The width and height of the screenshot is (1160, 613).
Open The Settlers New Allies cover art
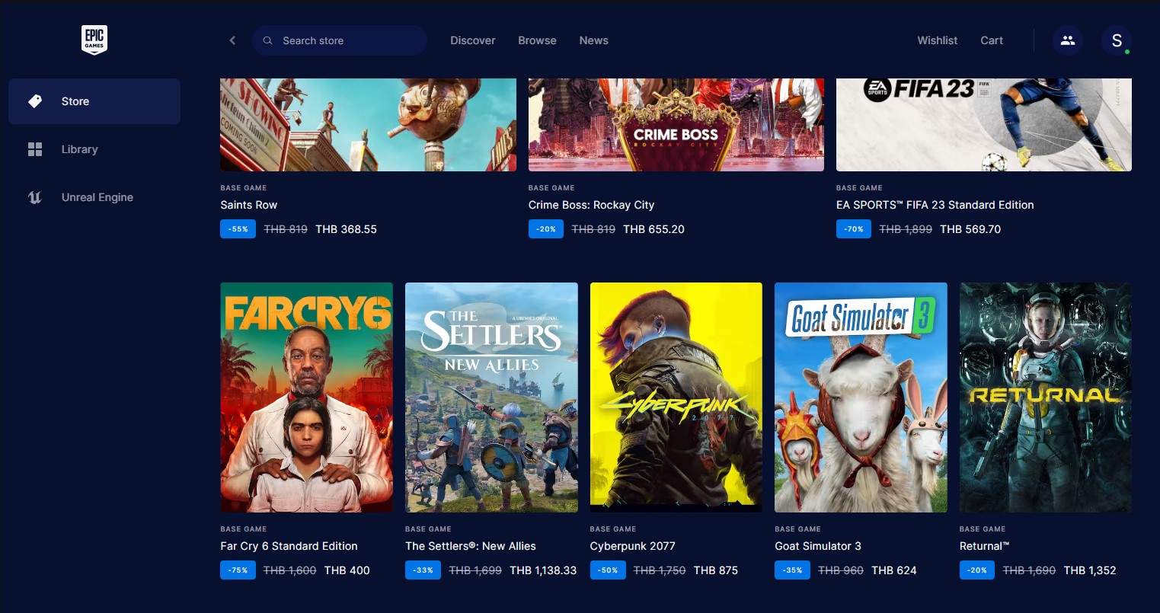pyautogui.click(x=491, y=397)
